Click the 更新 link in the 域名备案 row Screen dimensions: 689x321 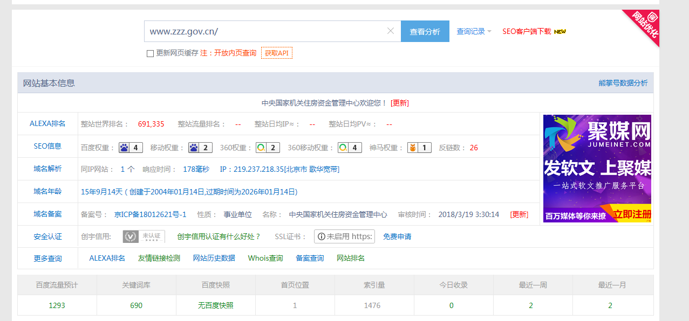tap(519, 214)
